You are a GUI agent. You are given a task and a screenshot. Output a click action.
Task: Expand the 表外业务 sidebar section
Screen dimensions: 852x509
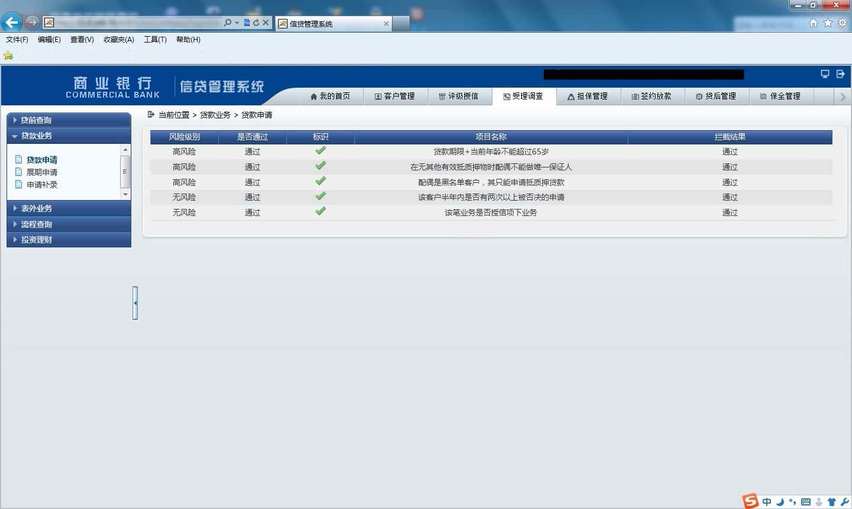(69, 208)
